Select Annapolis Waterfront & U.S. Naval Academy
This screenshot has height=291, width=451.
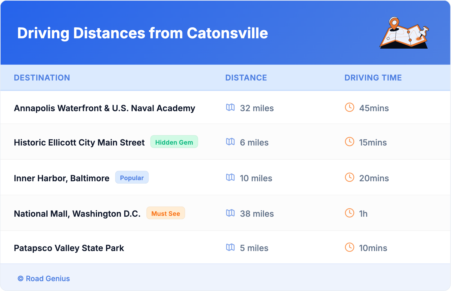tap(104, 108)
